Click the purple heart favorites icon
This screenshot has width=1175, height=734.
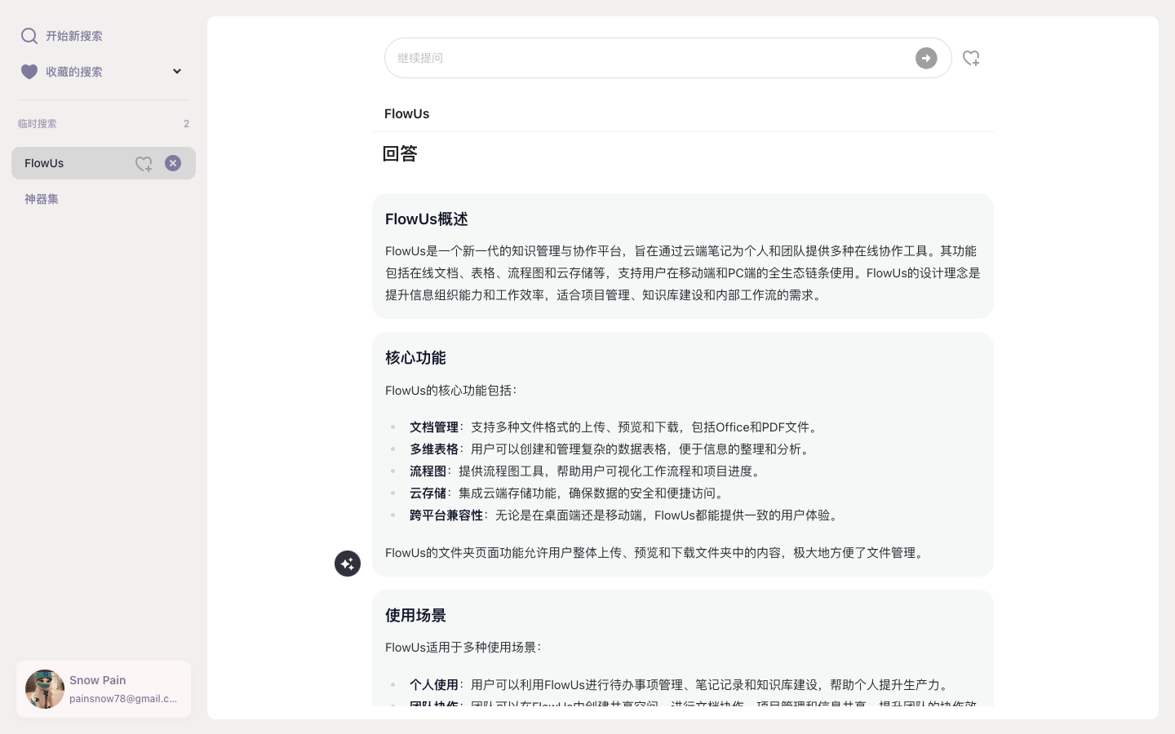click(29, 72)
